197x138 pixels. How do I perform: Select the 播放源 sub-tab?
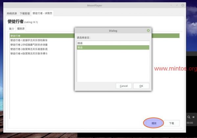(21, 29)
